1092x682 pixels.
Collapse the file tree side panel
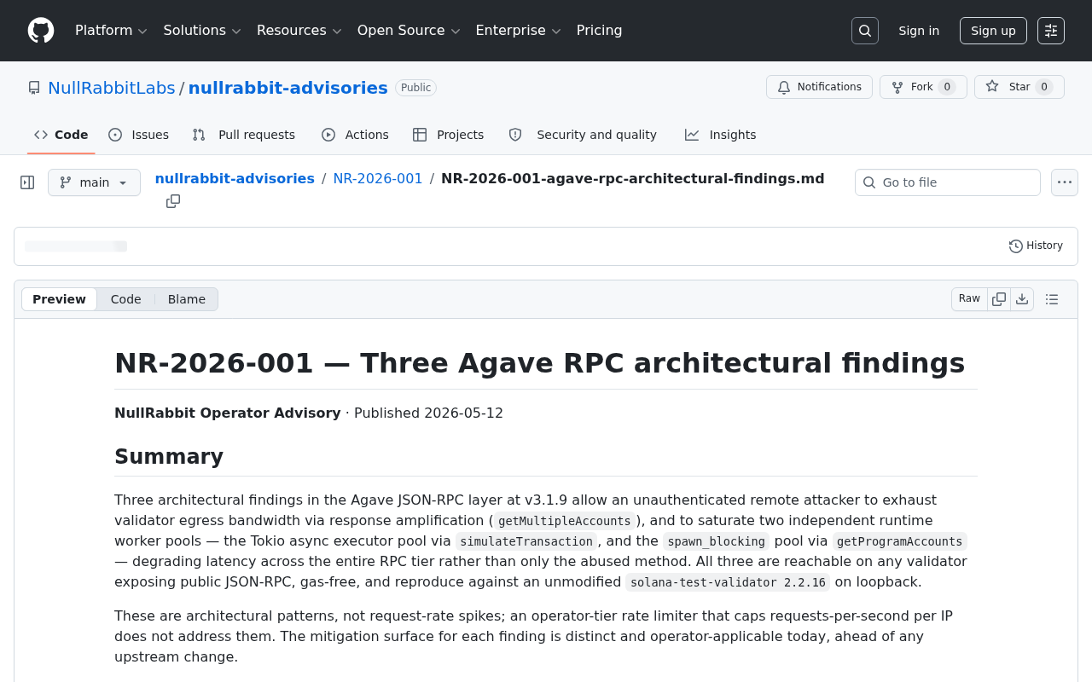tap(27, 182)
